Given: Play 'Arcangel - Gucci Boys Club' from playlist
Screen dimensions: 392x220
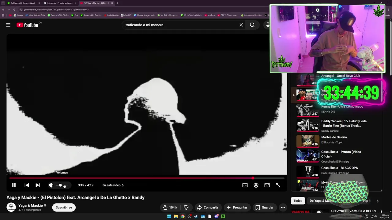Looking at the screenshot, I should (x=341, y=76).
